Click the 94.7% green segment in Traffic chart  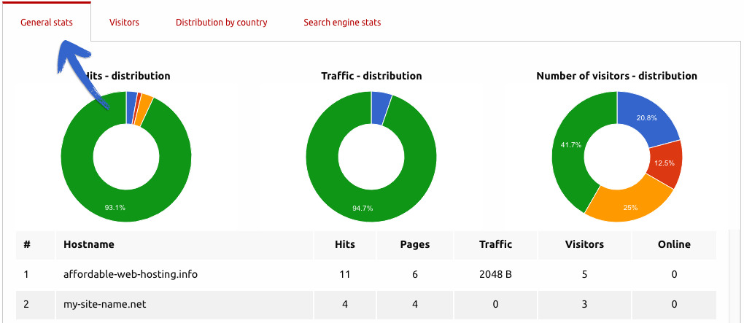click(x=363, y=208)
